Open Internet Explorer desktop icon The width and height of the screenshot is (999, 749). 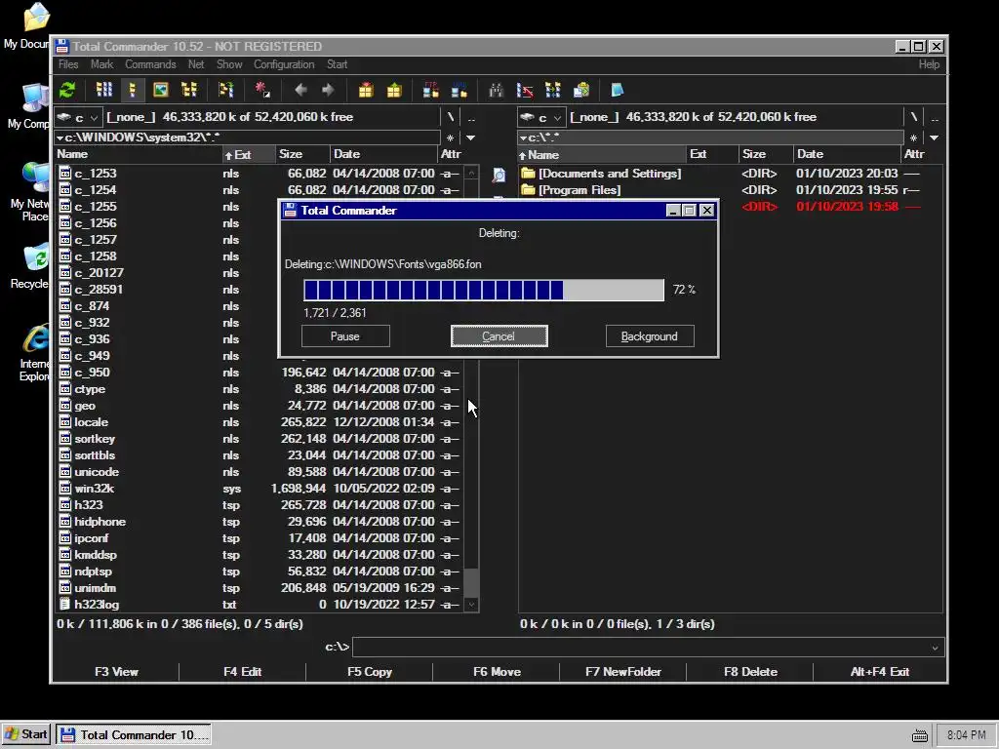click(35, 338)
